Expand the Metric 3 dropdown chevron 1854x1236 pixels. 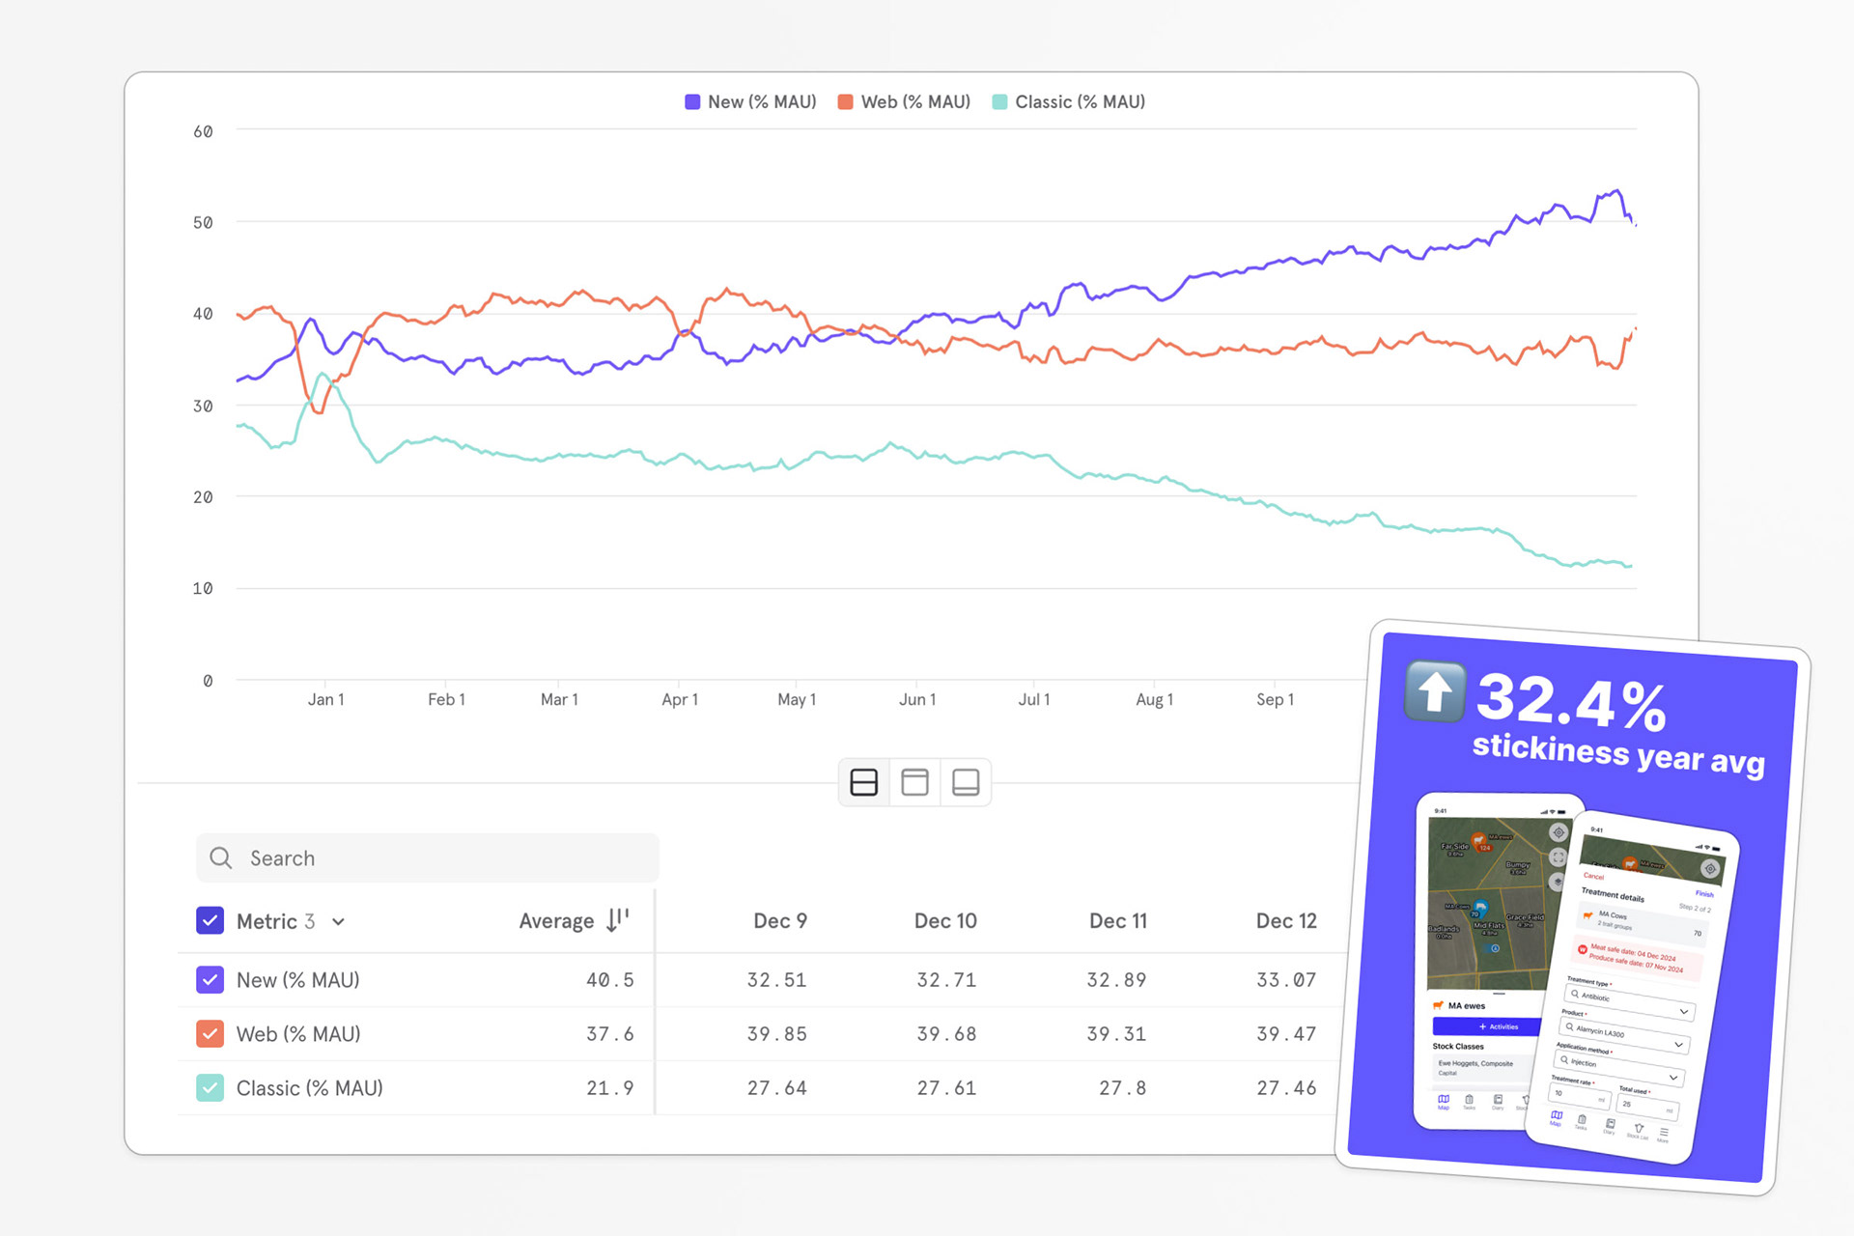(x=339, y=922)
